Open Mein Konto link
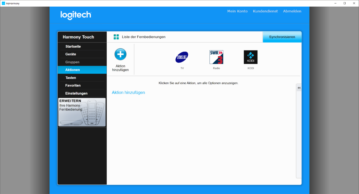Viewport: 359px width, 194px height. (237, 11)
